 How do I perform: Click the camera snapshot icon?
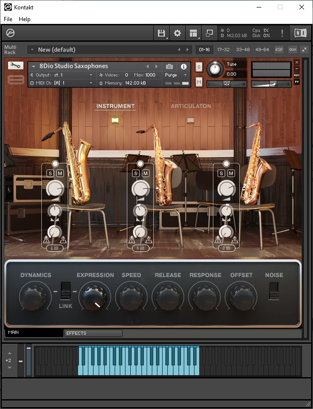click(169, 67)
